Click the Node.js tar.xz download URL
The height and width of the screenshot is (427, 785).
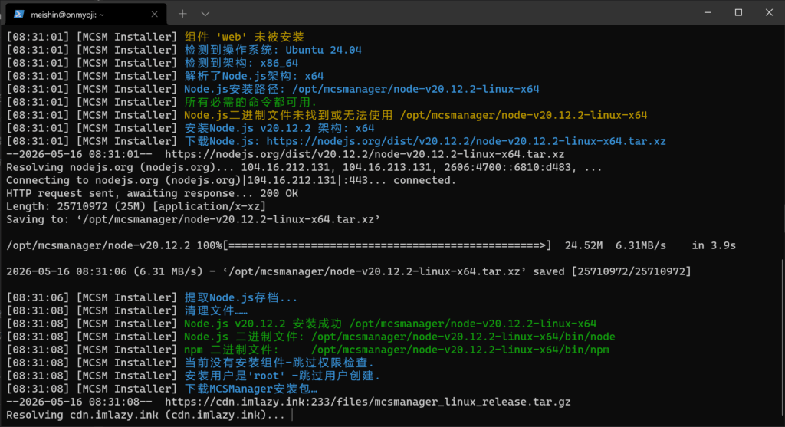click(466, 141)
